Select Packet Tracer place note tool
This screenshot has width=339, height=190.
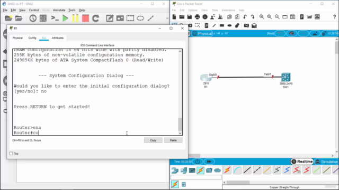click(206, 25)
